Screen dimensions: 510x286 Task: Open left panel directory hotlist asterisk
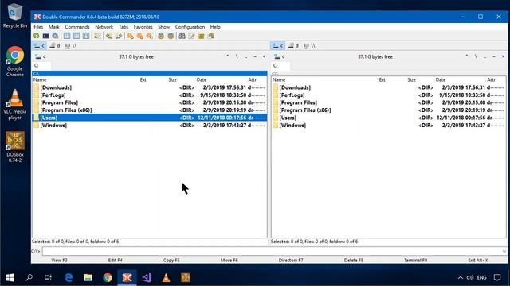tap(228, 56)
